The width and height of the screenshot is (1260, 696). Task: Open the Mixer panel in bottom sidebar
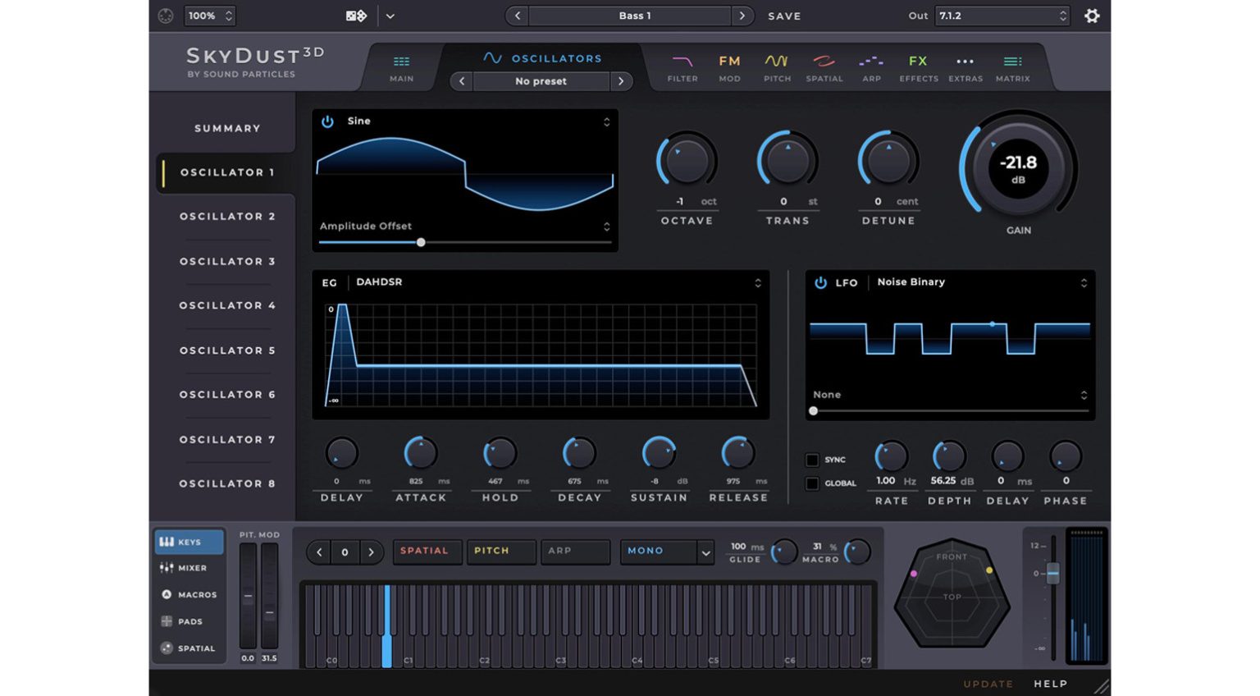tap(188, 568)
